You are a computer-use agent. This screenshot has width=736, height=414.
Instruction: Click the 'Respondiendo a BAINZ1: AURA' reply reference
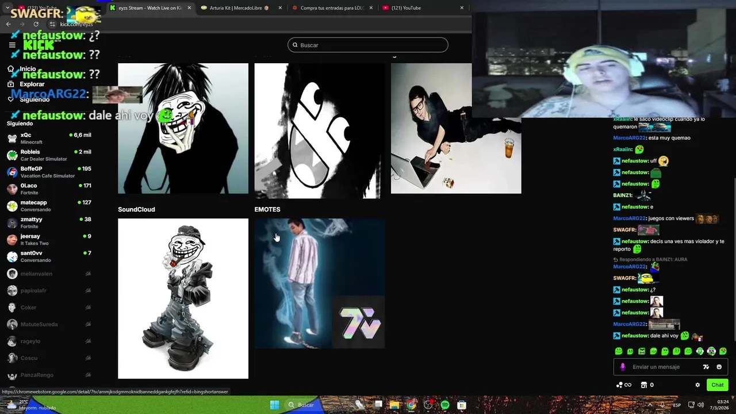(650, 260)
